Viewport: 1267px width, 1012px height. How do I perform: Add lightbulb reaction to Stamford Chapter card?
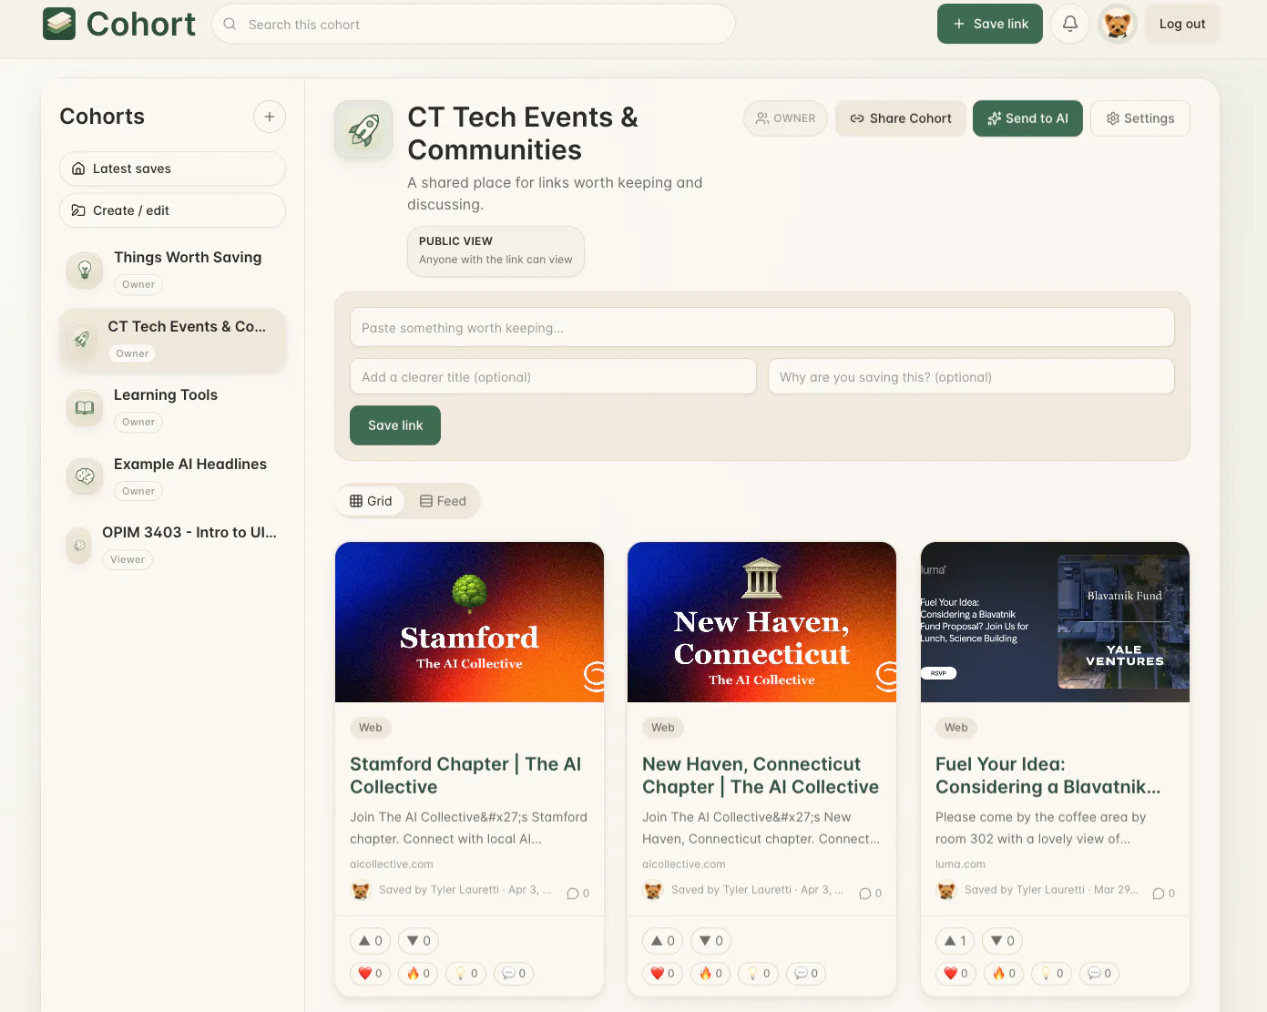466,974
